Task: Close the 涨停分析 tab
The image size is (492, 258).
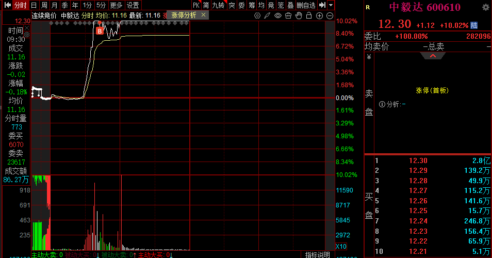Action: (x=203, y=15)
